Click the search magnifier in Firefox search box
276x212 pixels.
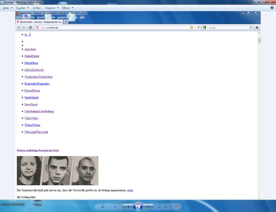(250, 27)
